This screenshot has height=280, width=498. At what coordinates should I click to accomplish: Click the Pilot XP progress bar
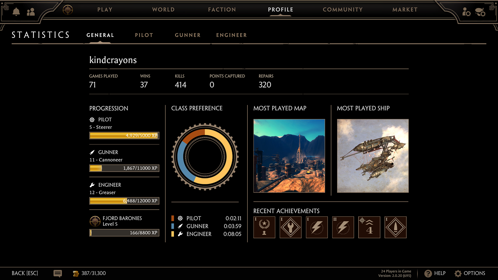[x=124, y=135]
